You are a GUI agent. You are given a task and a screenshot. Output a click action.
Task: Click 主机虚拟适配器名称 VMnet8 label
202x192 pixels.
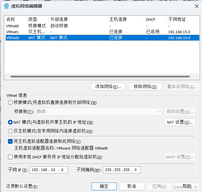pyautogui.click(x=61, y=148)
